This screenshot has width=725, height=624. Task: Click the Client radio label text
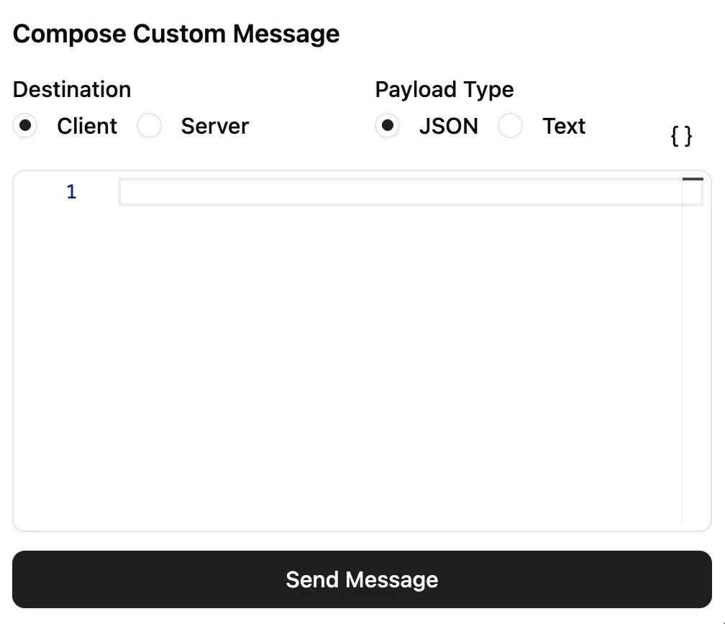[86, 126]
